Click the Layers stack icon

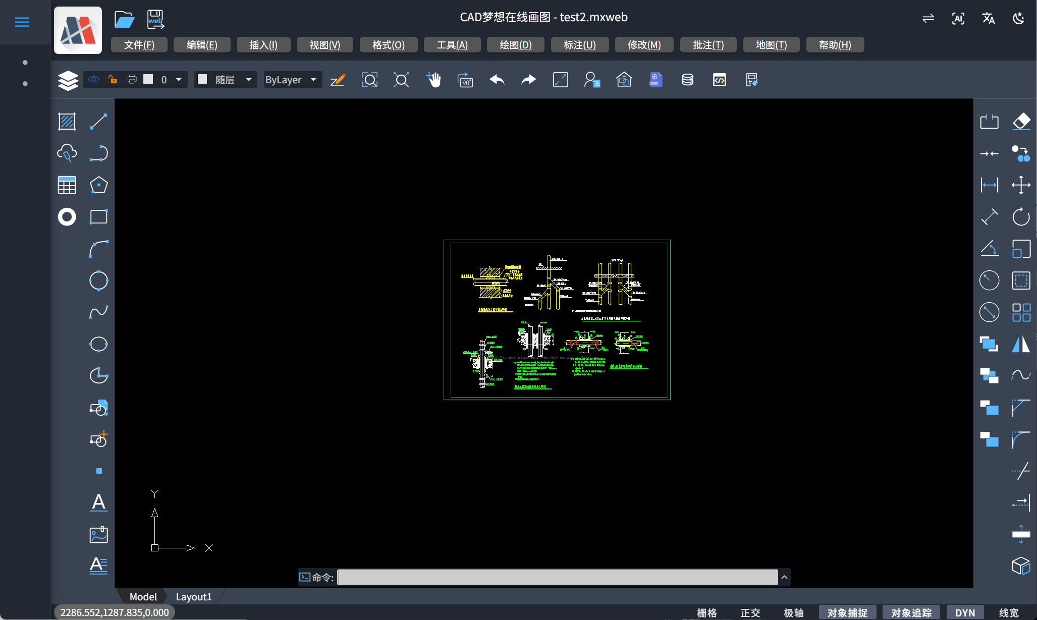[x=68, y=80]
